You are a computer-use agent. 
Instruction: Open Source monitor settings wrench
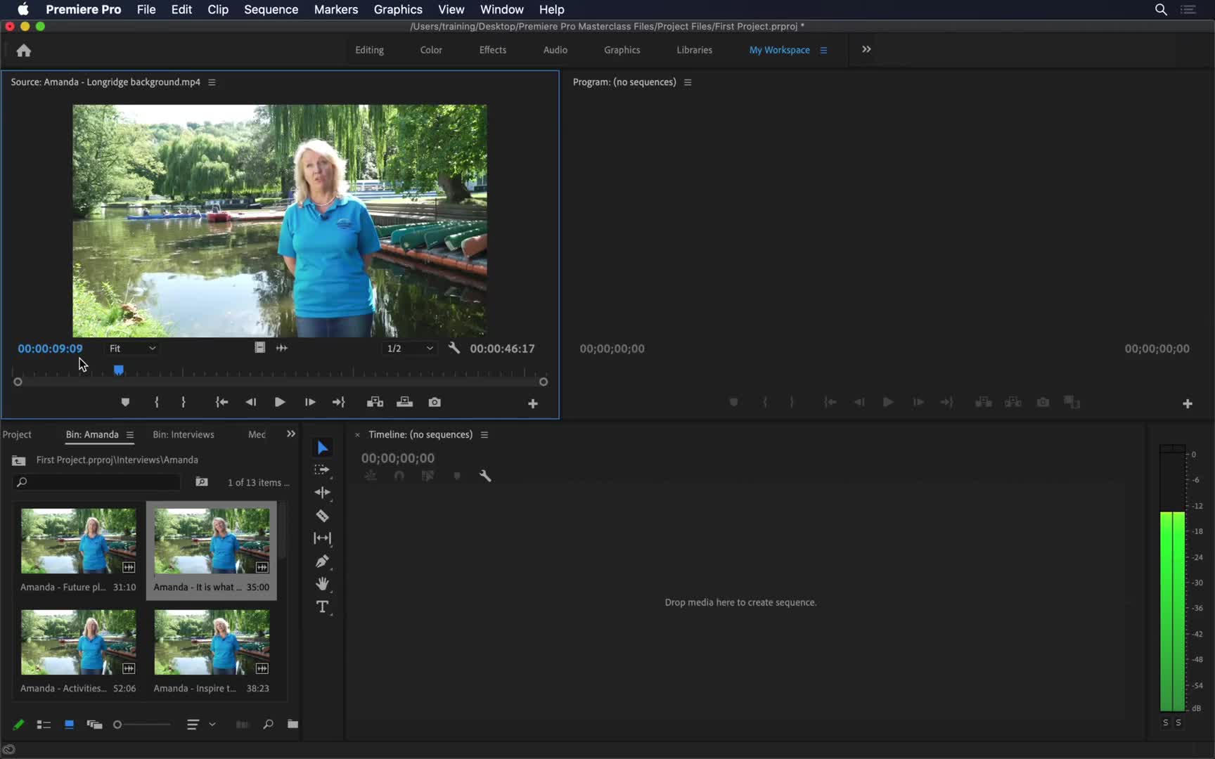point(454,348)
